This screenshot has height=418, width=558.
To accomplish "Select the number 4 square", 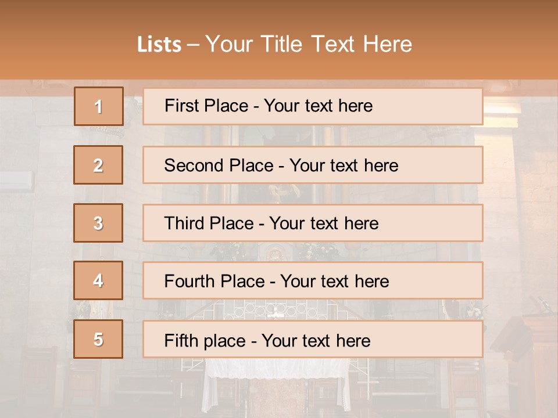I will (98, 280).
